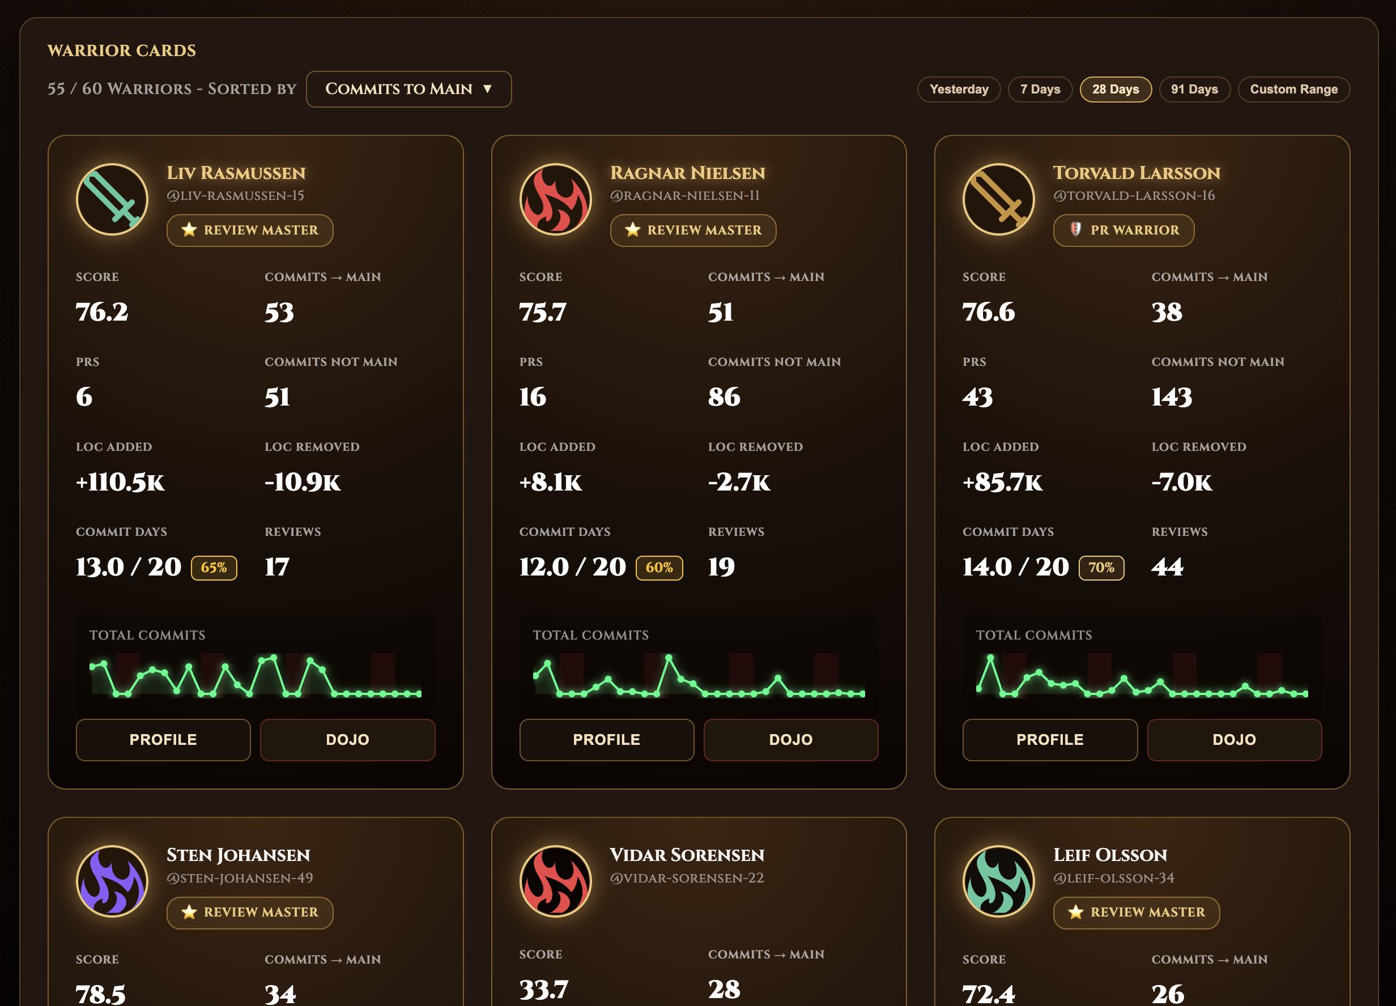
Task: Click Sten Johansen's purple flame avatar
Action: point(112,881)
